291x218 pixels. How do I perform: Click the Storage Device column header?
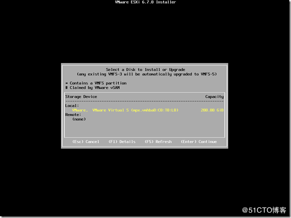[x=81, y=96]
